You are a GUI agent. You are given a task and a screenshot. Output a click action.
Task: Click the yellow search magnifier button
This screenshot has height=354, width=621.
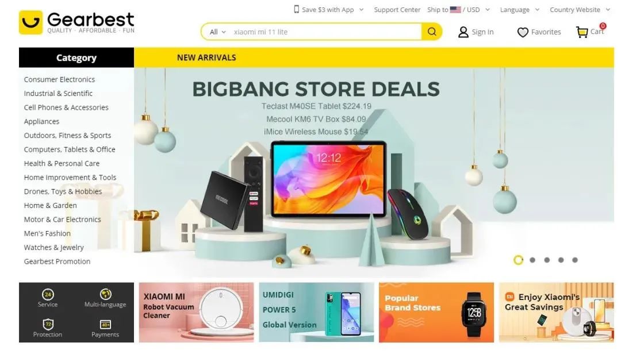pos(432,32)
